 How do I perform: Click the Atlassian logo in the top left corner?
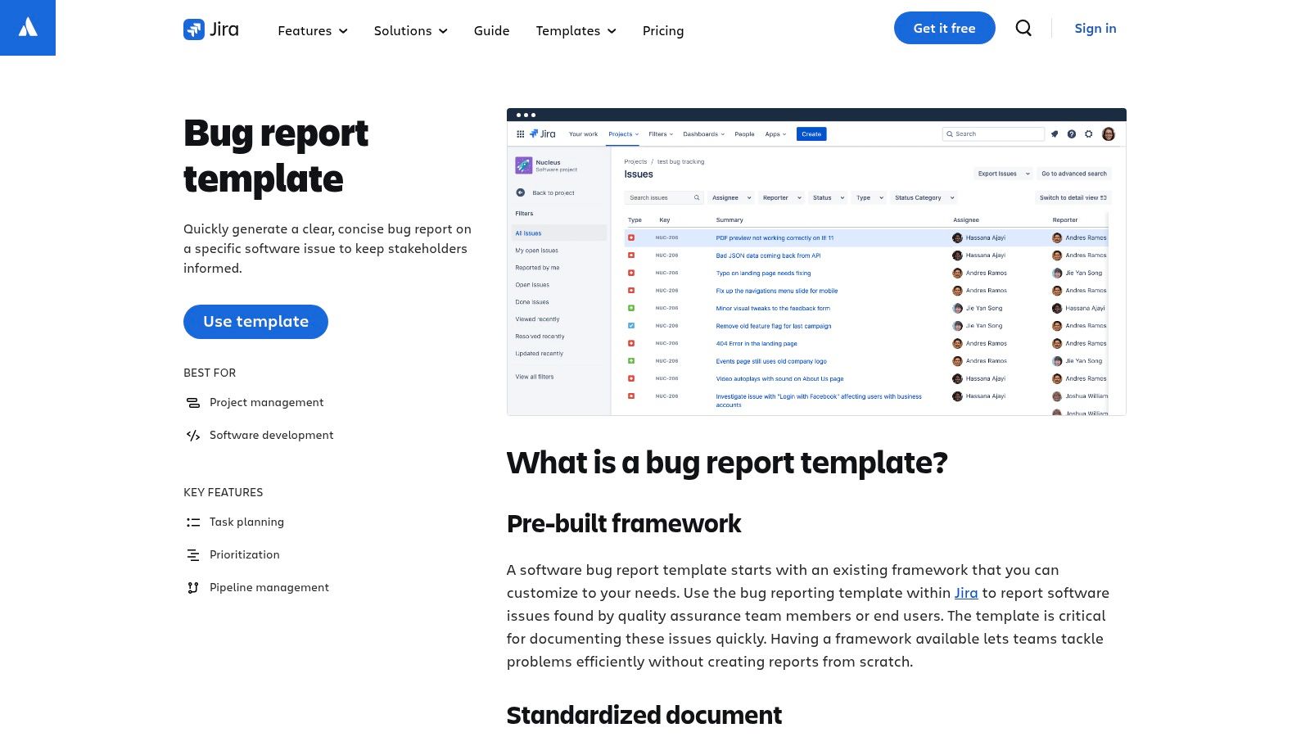pos(27,27)
